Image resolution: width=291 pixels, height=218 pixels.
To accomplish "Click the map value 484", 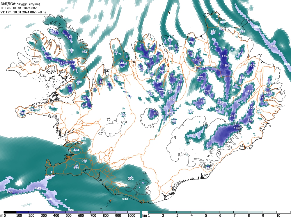I will click(x=76, y=150).
